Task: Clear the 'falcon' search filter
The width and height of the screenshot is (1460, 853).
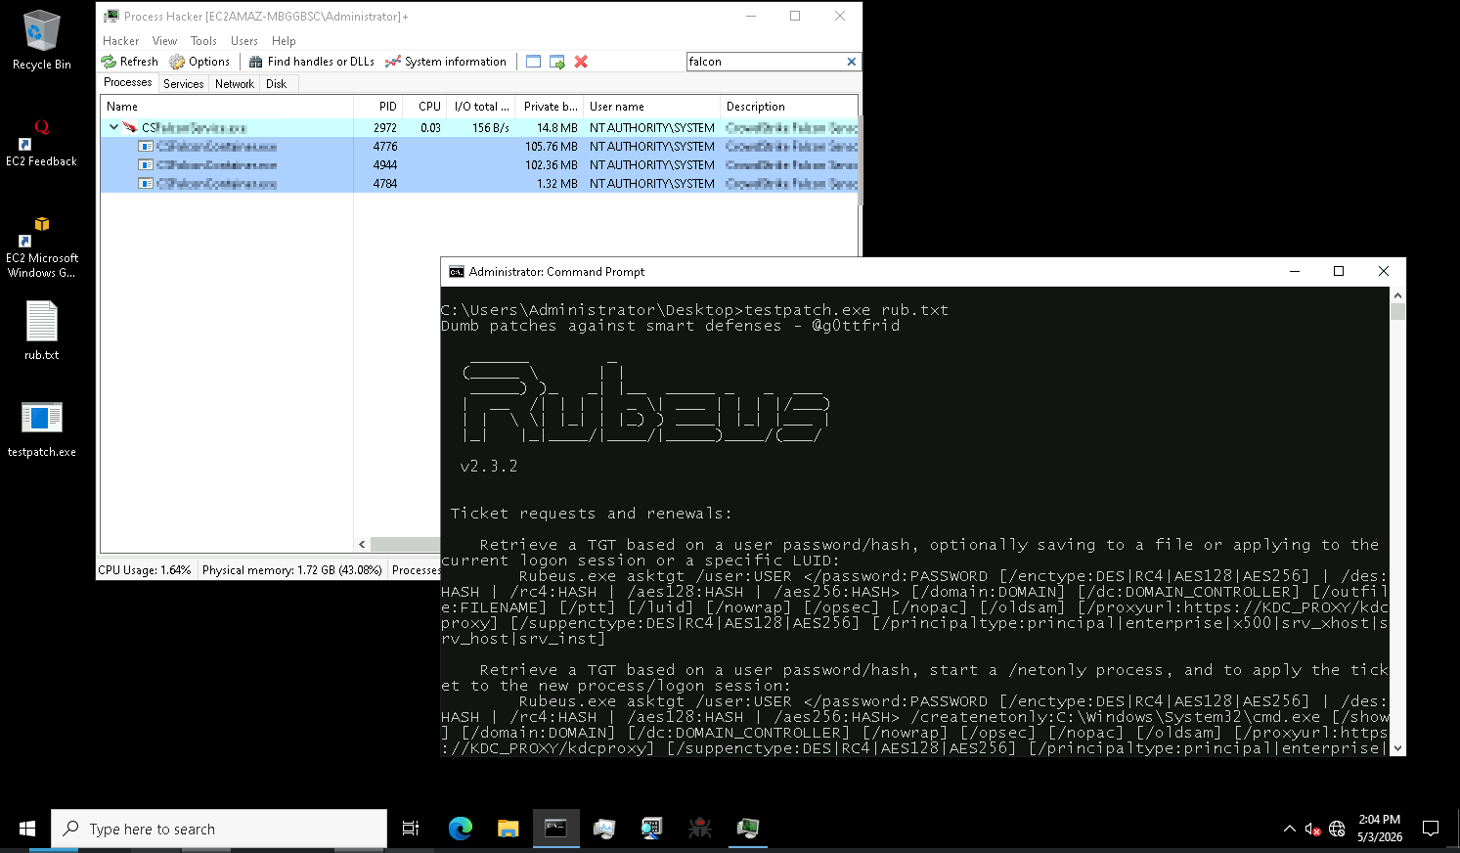Action: point(852,62)
